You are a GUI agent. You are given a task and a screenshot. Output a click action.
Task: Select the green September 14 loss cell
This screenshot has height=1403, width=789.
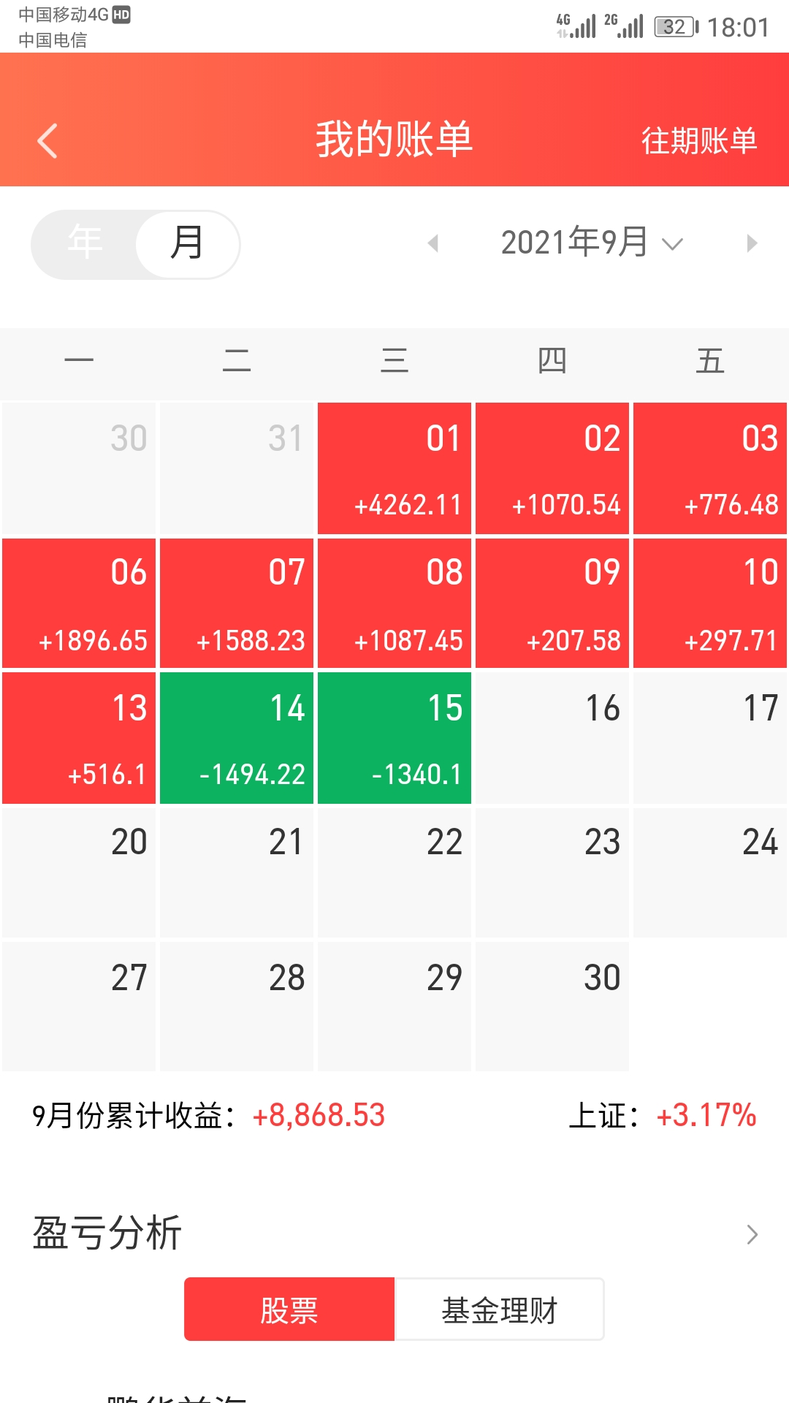click(237, 738)
